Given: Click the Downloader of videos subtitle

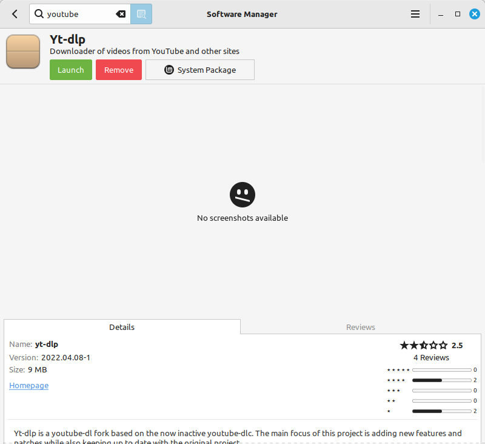Looking at the screenshot, I should pos(144,52).
